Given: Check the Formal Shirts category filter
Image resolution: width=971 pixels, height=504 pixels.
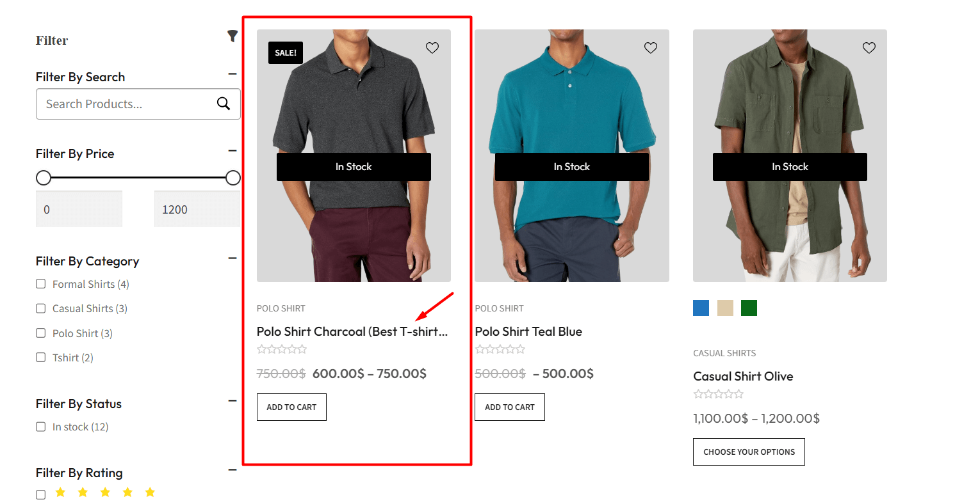Looking at the screenshot, I should coord(40,283).
